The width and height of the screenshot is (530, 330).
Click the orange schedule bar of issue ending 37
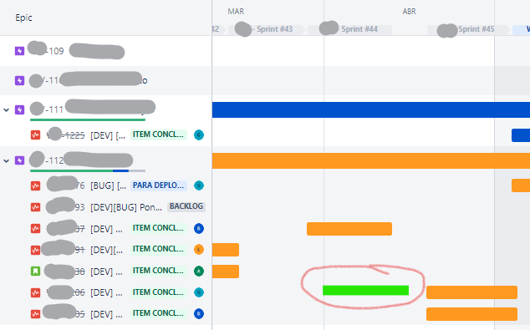(349, 229)
